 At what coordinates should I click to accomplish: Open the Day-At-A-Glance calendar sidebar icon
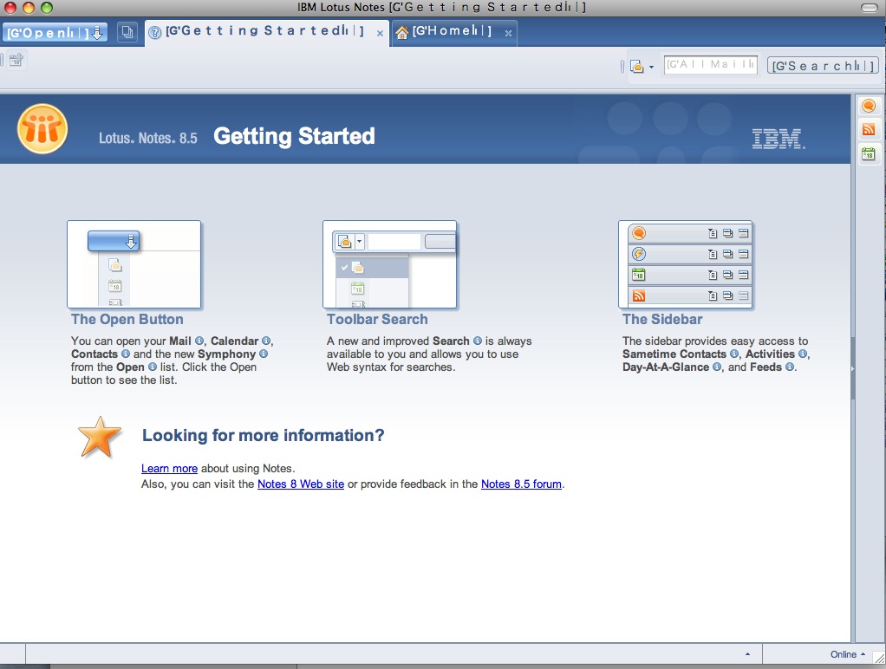pos(869,153)
